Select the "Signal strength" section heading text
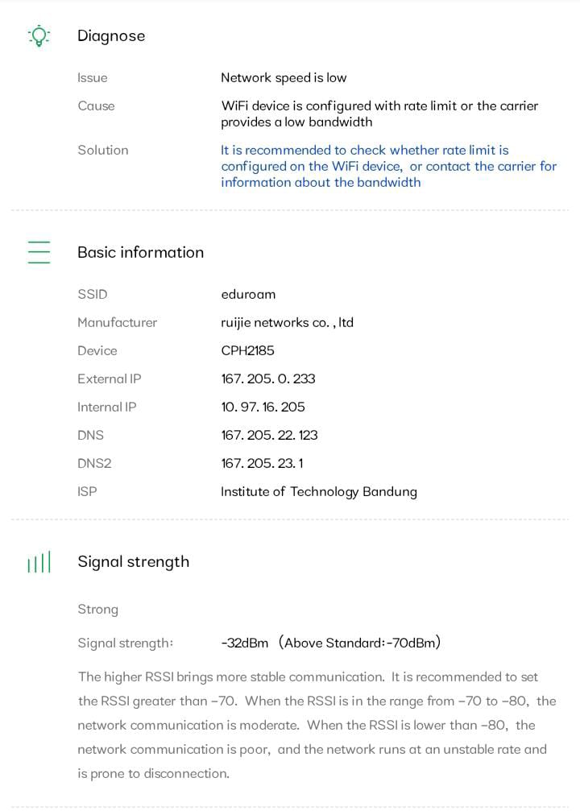The image size is (580, 811). [x=133, y=562]
